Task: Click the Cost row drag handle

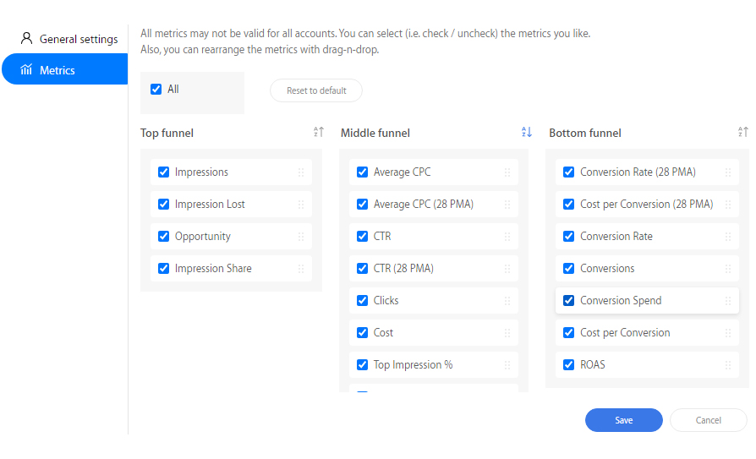Action: (x=507, y=333)
